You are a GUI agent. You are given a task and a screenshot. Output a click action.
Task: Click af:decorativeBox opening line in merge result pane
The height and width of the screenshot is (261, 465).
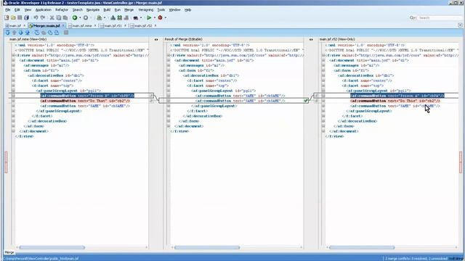pos(211,75)
